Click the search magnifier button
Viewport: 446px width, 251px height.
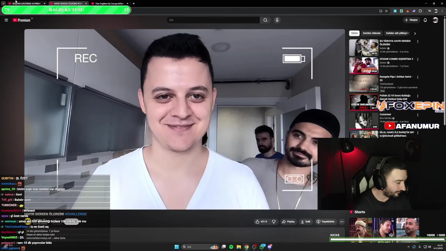pos(265,20)
